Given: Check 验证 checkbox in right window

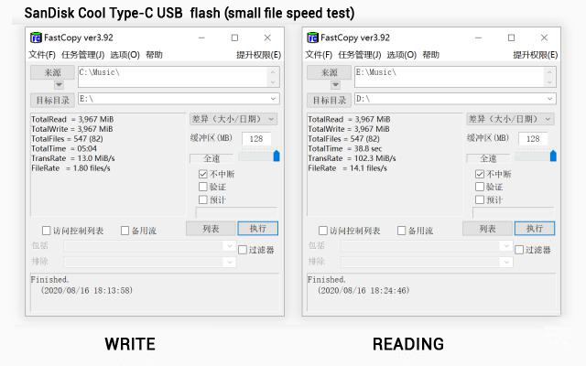Looking at the screenshot, I should [480, 187].
